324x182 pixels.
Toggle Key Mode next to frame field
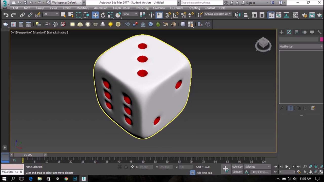[x=275, y=172]
